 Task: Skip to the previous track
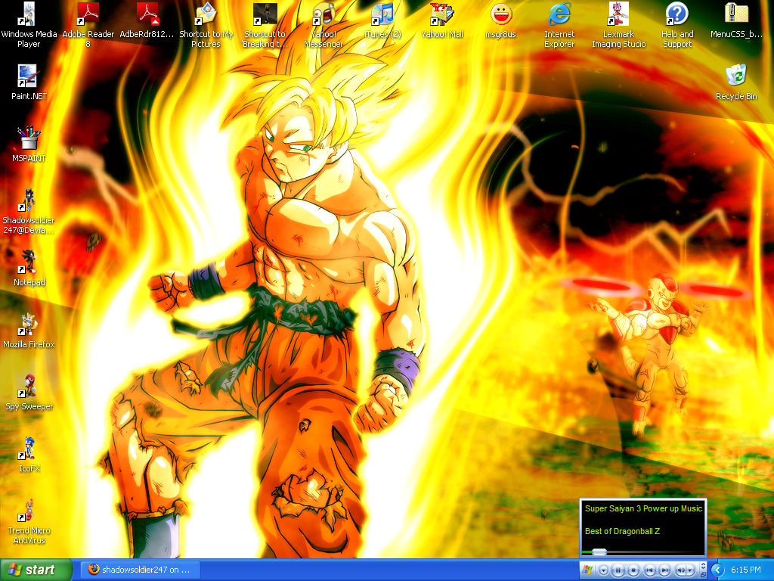[x=649, y=570]
